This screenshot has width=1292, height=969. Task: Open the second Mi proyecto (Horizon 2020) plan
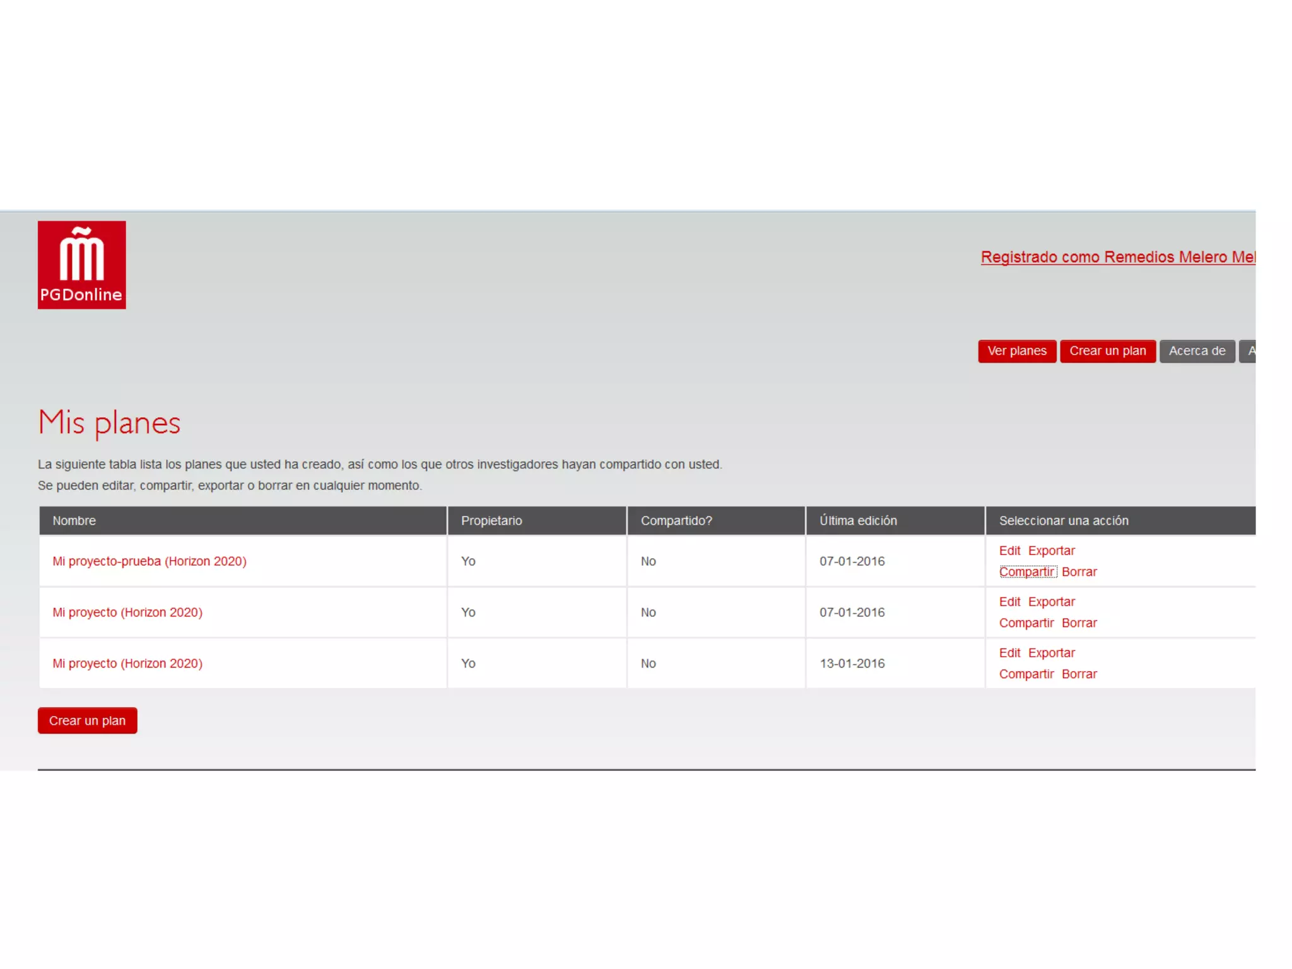coord(127,612)
